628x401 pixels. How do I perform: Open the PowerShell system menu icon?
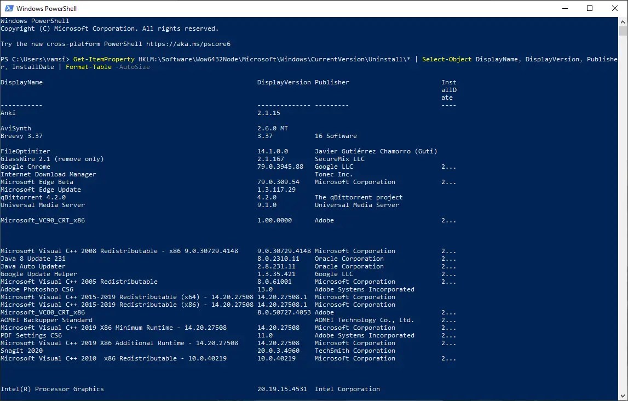[x=8, y=8]
